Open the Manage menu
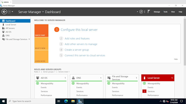 pyautogui.click(x=157, y=12)
